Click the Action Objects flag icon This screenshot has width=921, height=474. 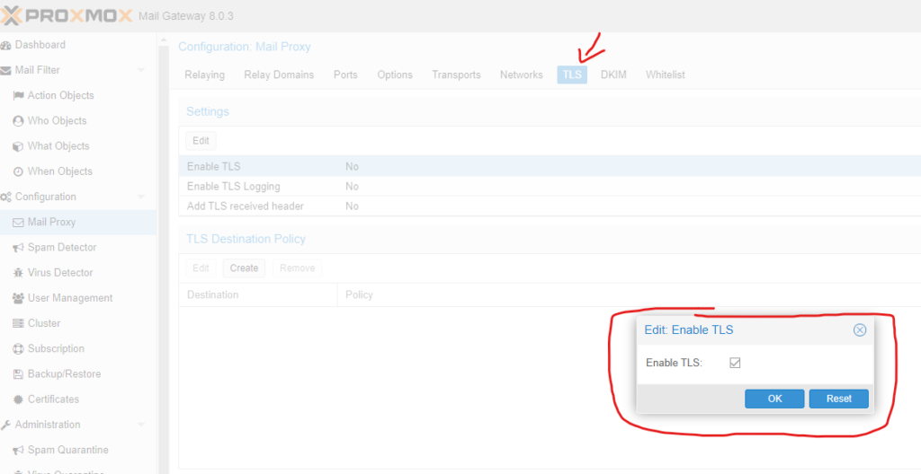click(18, 96)
